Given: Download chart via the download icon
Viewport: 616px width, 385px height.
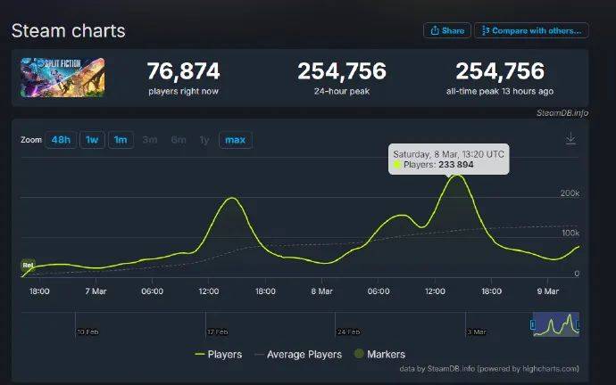Looking at the screenshot, I should pyautogui.click(x=570, y=138).
